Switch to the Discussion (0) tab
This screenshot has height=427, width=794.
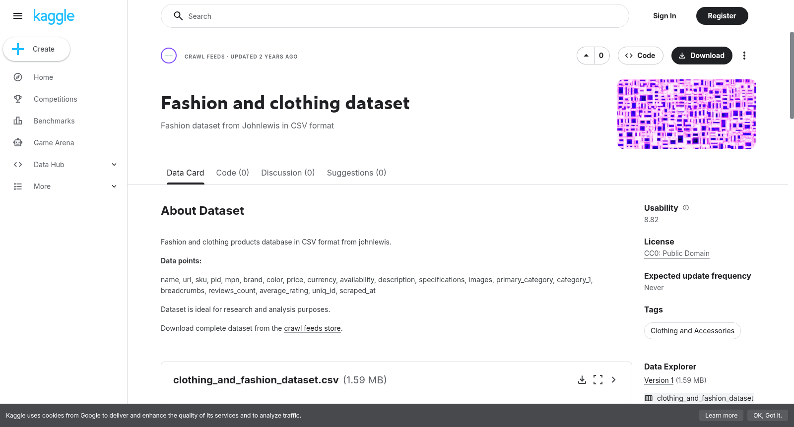[x=288, y=173]
